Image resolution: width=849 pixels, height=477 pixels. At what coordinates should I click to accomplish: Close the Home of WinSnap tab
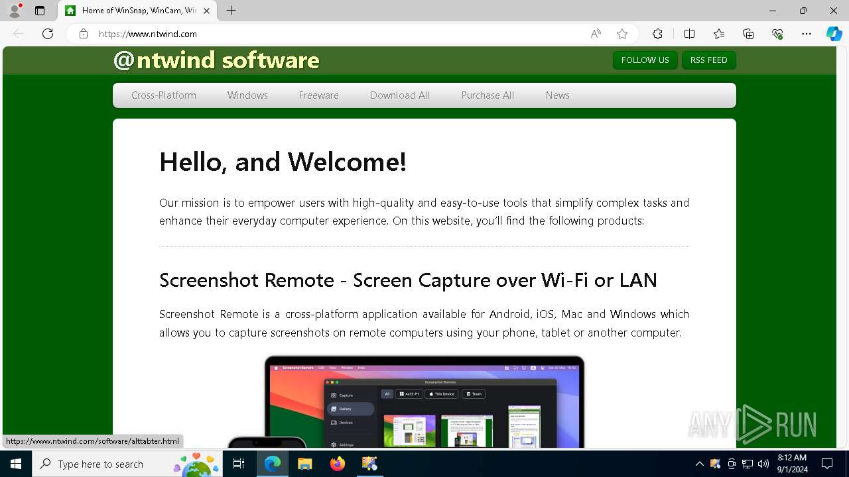[207, 11]
